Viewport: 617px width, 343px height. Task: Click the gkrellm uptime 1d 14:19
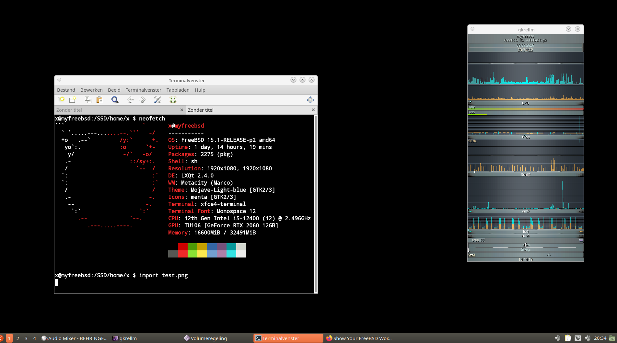coord(526,259)
